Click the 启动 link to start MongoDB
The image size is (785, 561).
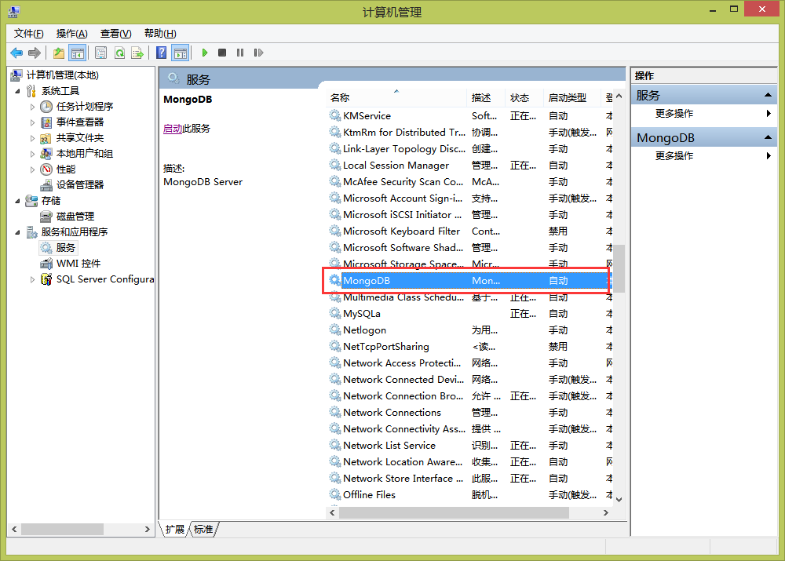tap(173, 129)
